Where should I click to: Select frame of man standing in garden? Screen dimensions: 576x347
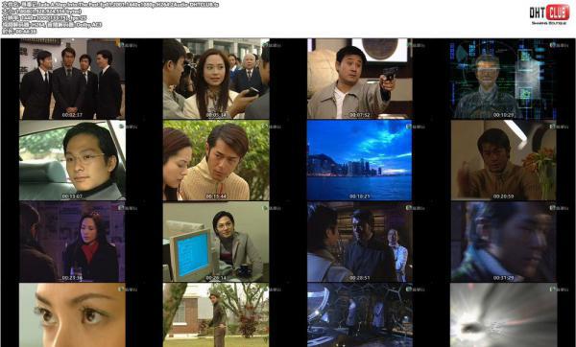click(x=216, y=315)
